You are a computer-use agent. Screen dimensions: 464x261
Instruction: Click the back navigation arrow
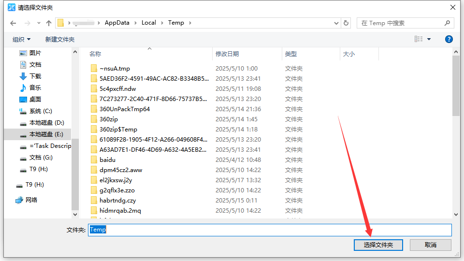tap(13, 23)
